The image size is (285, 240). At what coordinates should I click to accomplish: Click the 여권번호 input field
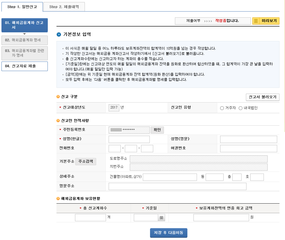click(248, 149)
